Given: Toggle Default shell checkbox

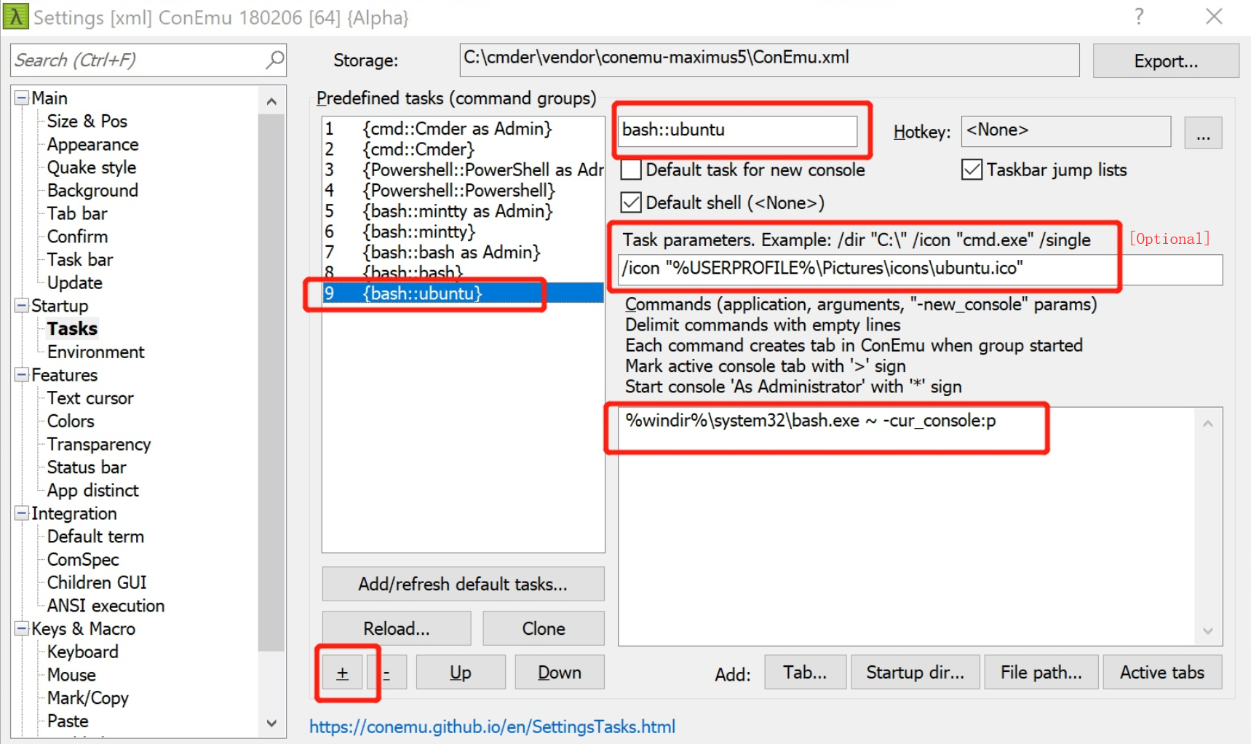Looking at the screenshot, I should click(631, 202).
